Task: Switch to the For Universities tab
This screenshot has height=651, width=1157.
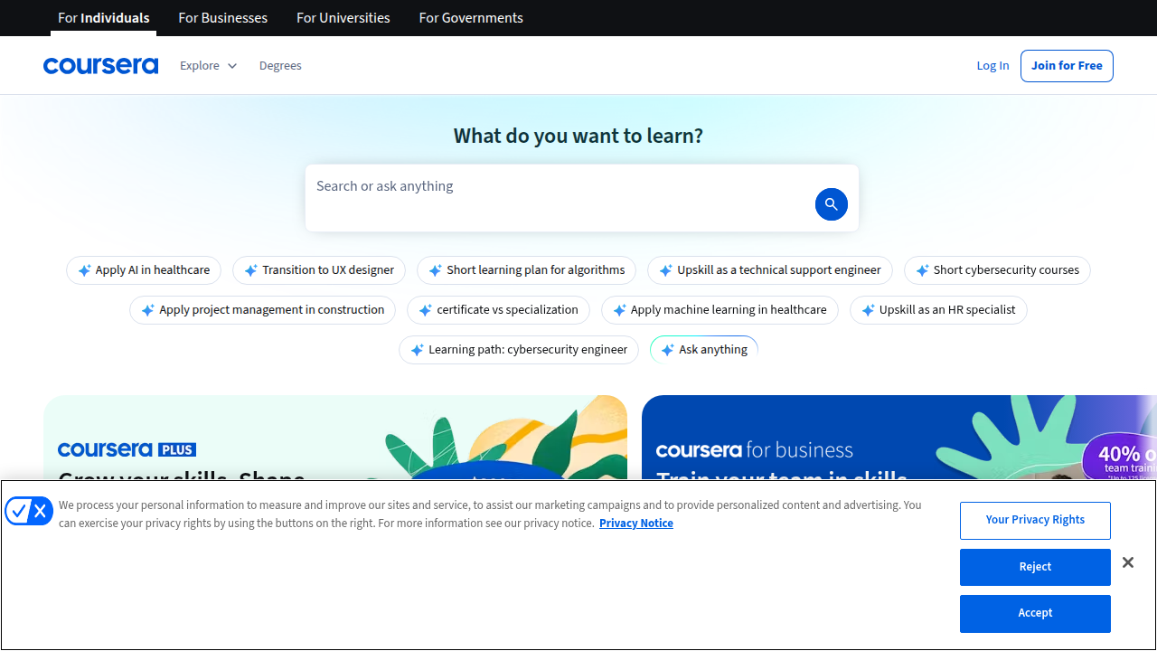Action: coord(343,17)
